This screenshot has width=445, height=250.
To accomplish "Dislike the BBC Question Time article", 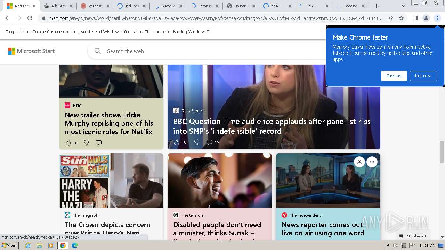I will tap(197, 142).
